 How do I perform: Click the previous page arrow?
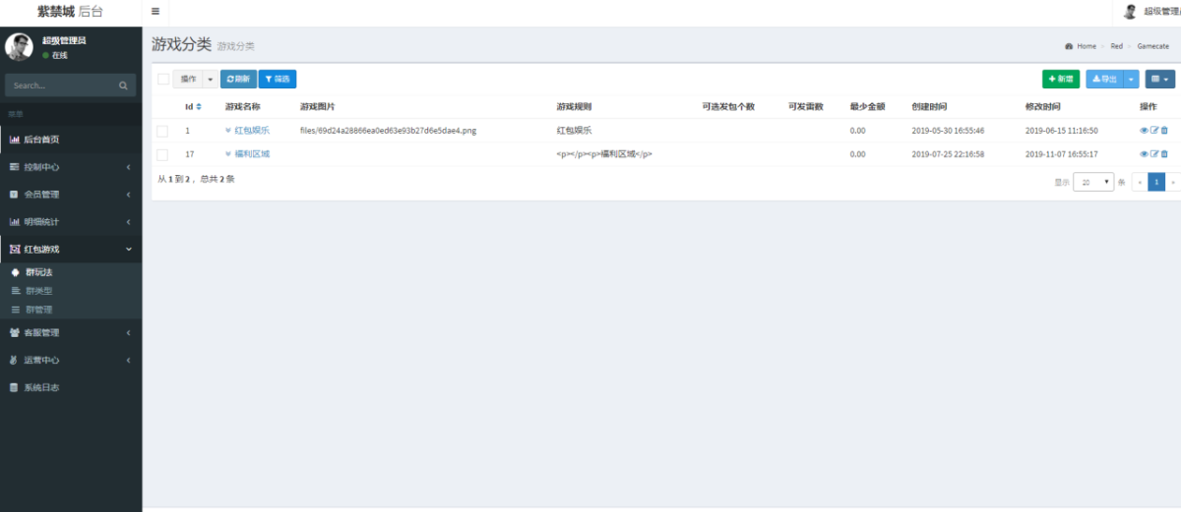pyautogui.click(x=1141, y=182)
